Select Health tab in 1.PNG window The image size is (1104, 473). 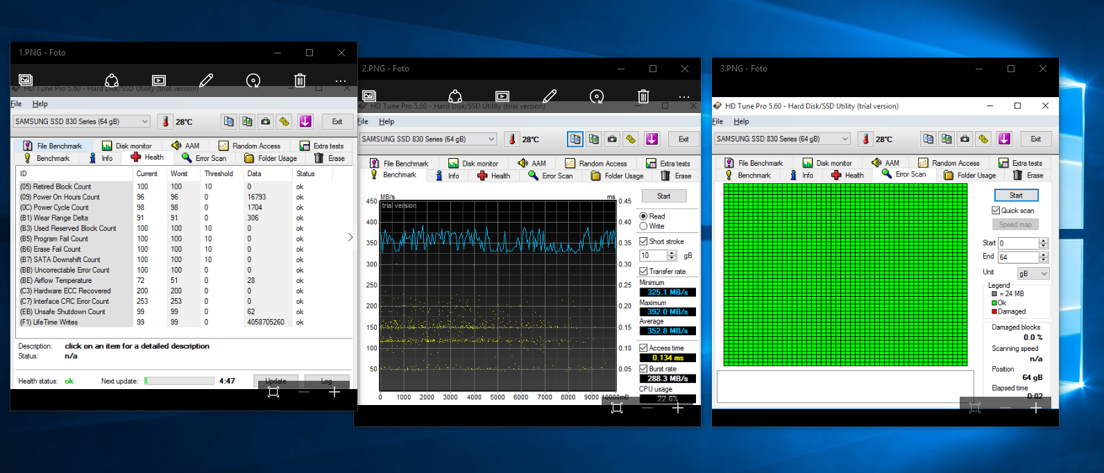147,157
